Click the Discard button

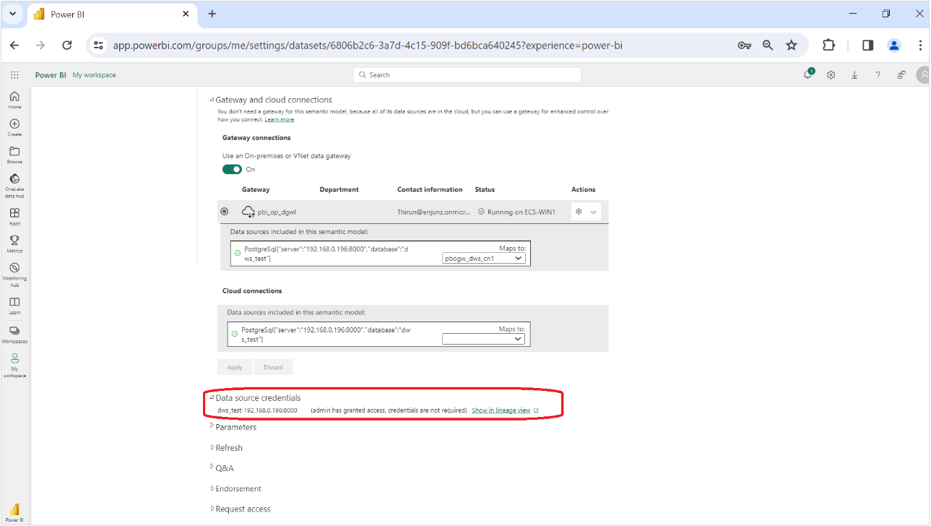273,367
